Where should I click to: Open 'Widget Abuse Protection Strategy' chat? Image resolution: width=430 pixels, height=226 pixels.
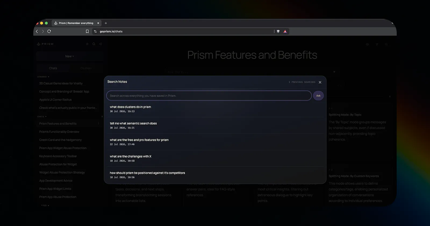tap(62, 172)
